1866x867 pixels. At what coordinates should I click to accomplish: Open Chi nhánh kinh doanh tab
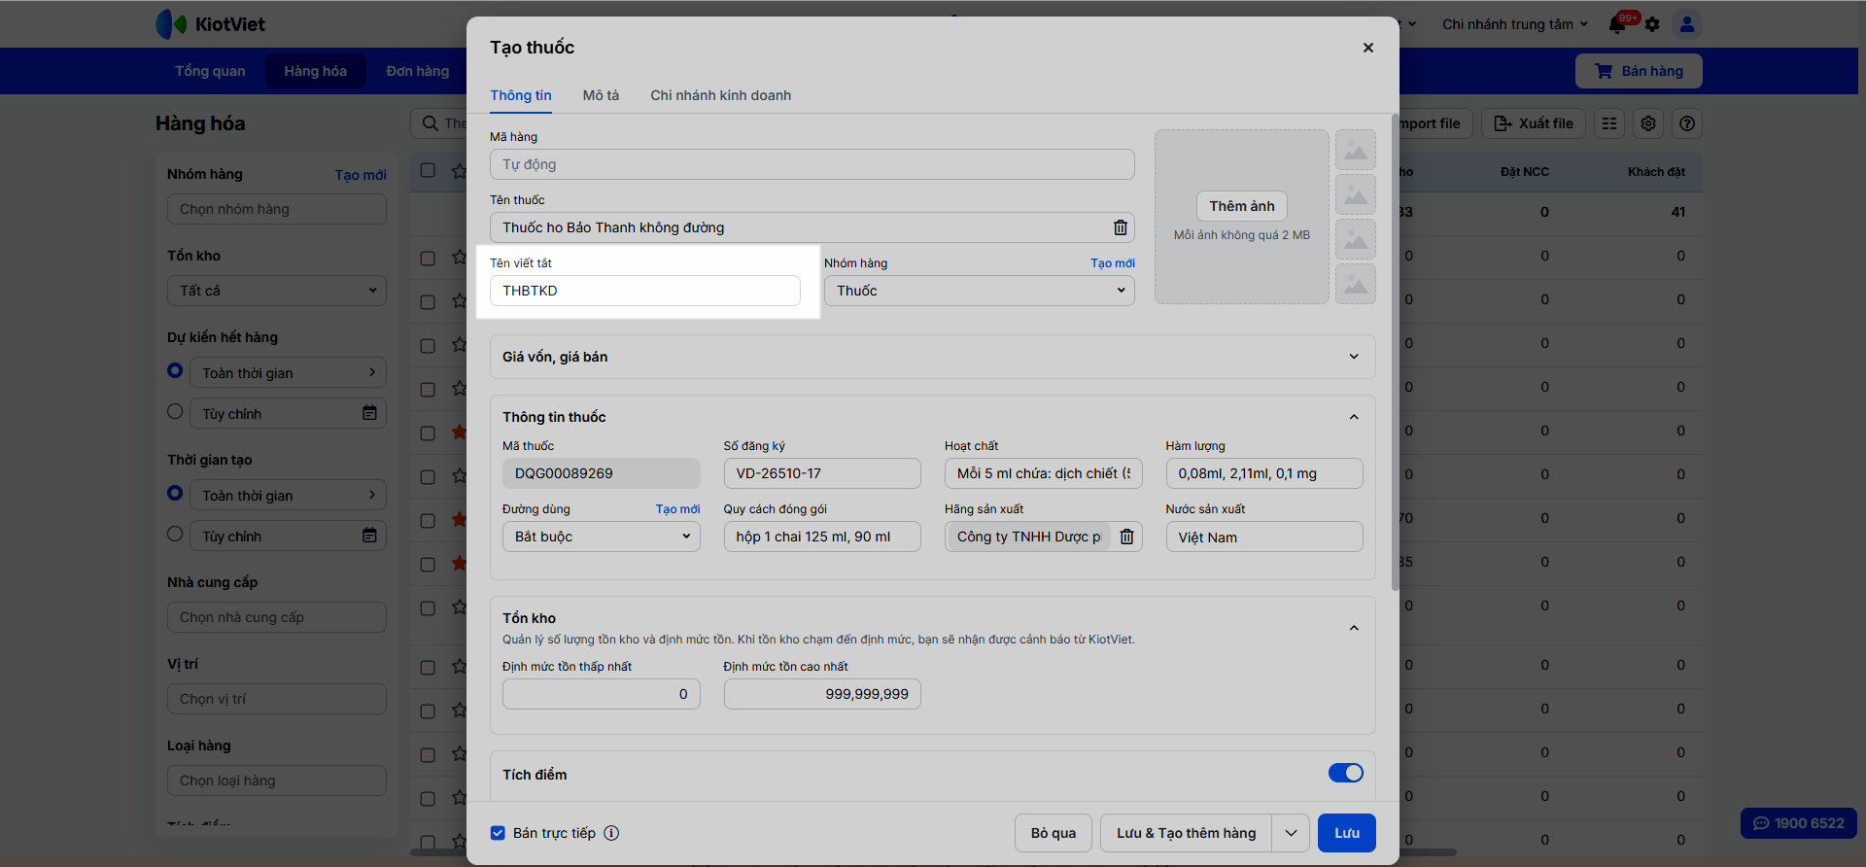coord(720,95)
